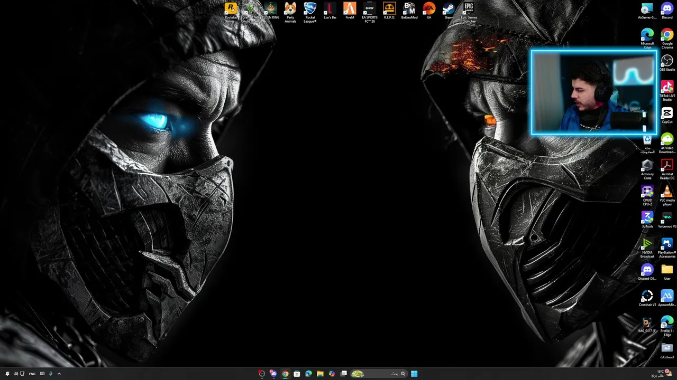Launch OBS Studio from desktop

point(667,63)
